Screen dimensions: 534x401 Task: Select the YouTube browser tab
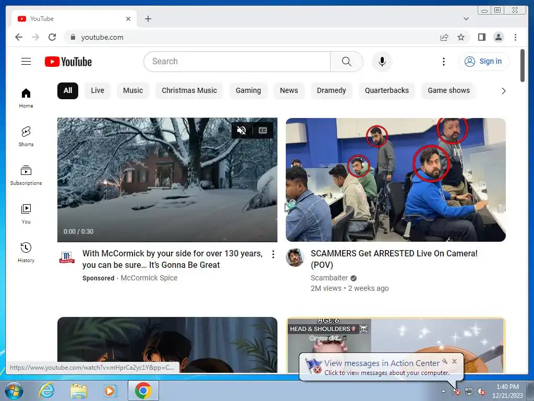(74, 19)
